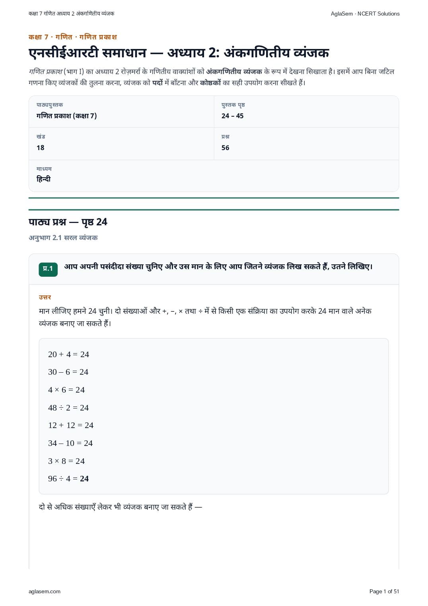428x606 pixels.
Task: Click the subheading अनुभाग 2.1 सरल व्यंजक
Action: coord(63,238)
